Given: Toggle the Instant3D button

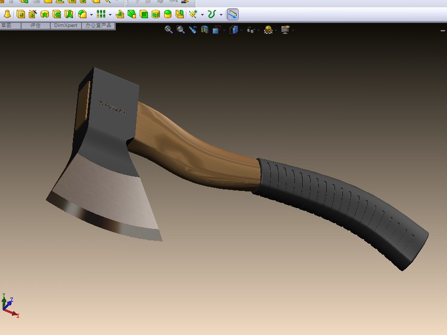Looking at the screenshot, I should click(x=233, y=14).
